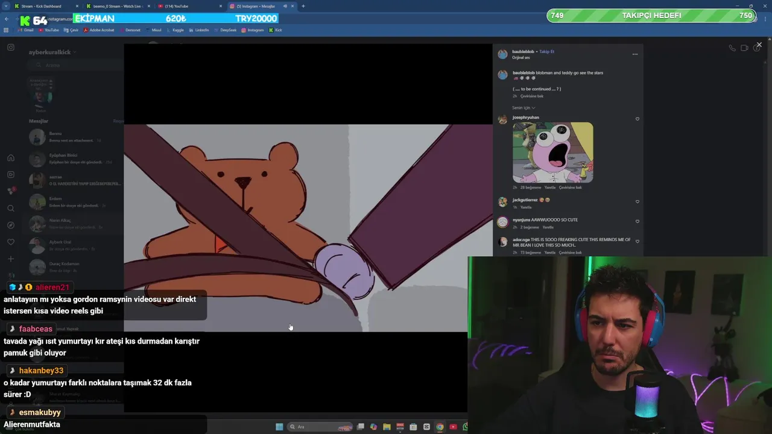Open baubleblob profile from post header
This screenshot has height=434, width=772.
pos(523,52)
